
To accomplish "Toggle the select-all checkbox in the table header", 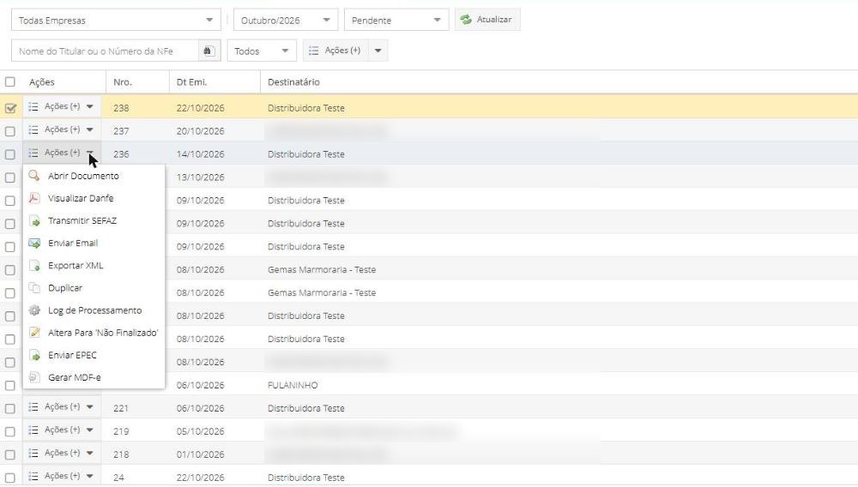I will (9, 82).
